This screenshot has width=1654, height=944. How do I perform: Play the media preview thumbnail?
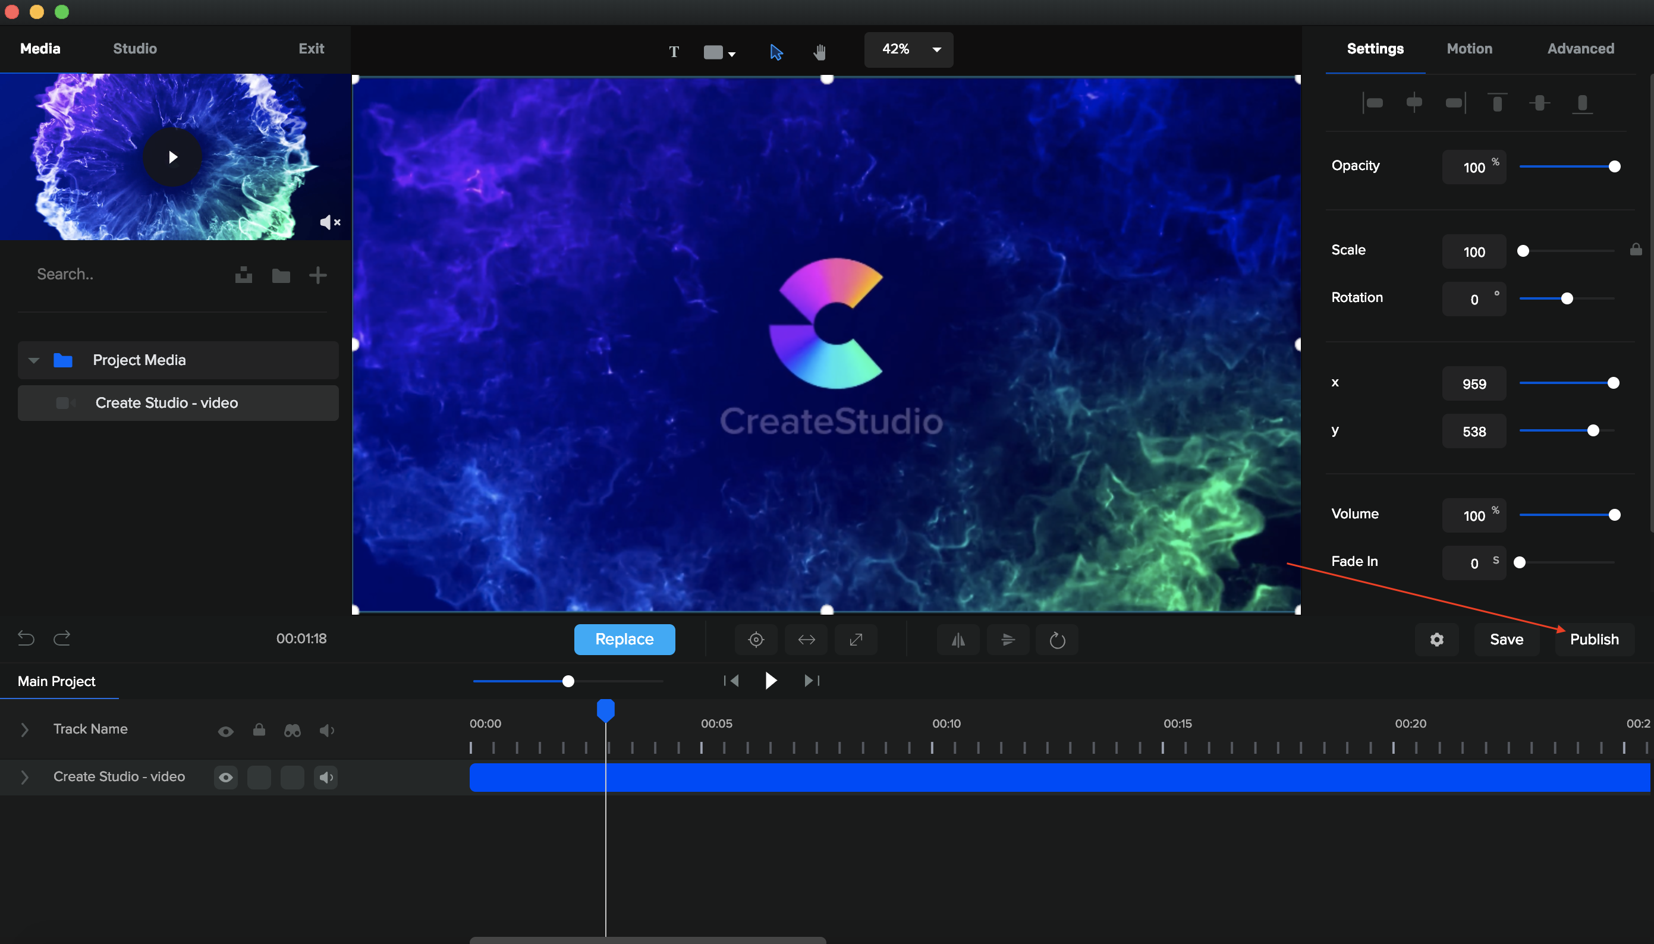click(x=172, y=157)
